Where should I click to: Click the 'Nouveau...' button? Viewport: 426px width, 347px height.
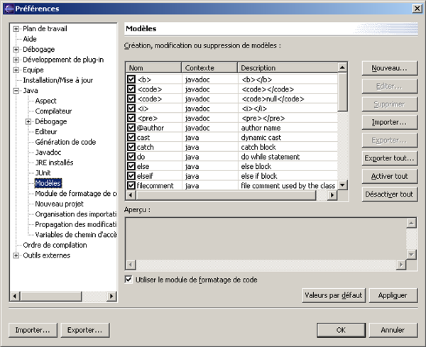point(389,68)
